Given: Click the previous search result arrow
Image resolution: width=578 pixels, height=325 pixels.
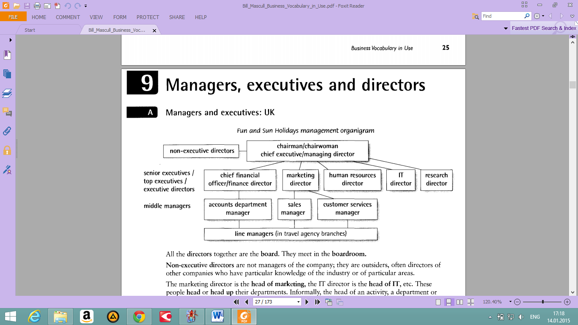Looking at the screenshot, I should tap(550, 16).
